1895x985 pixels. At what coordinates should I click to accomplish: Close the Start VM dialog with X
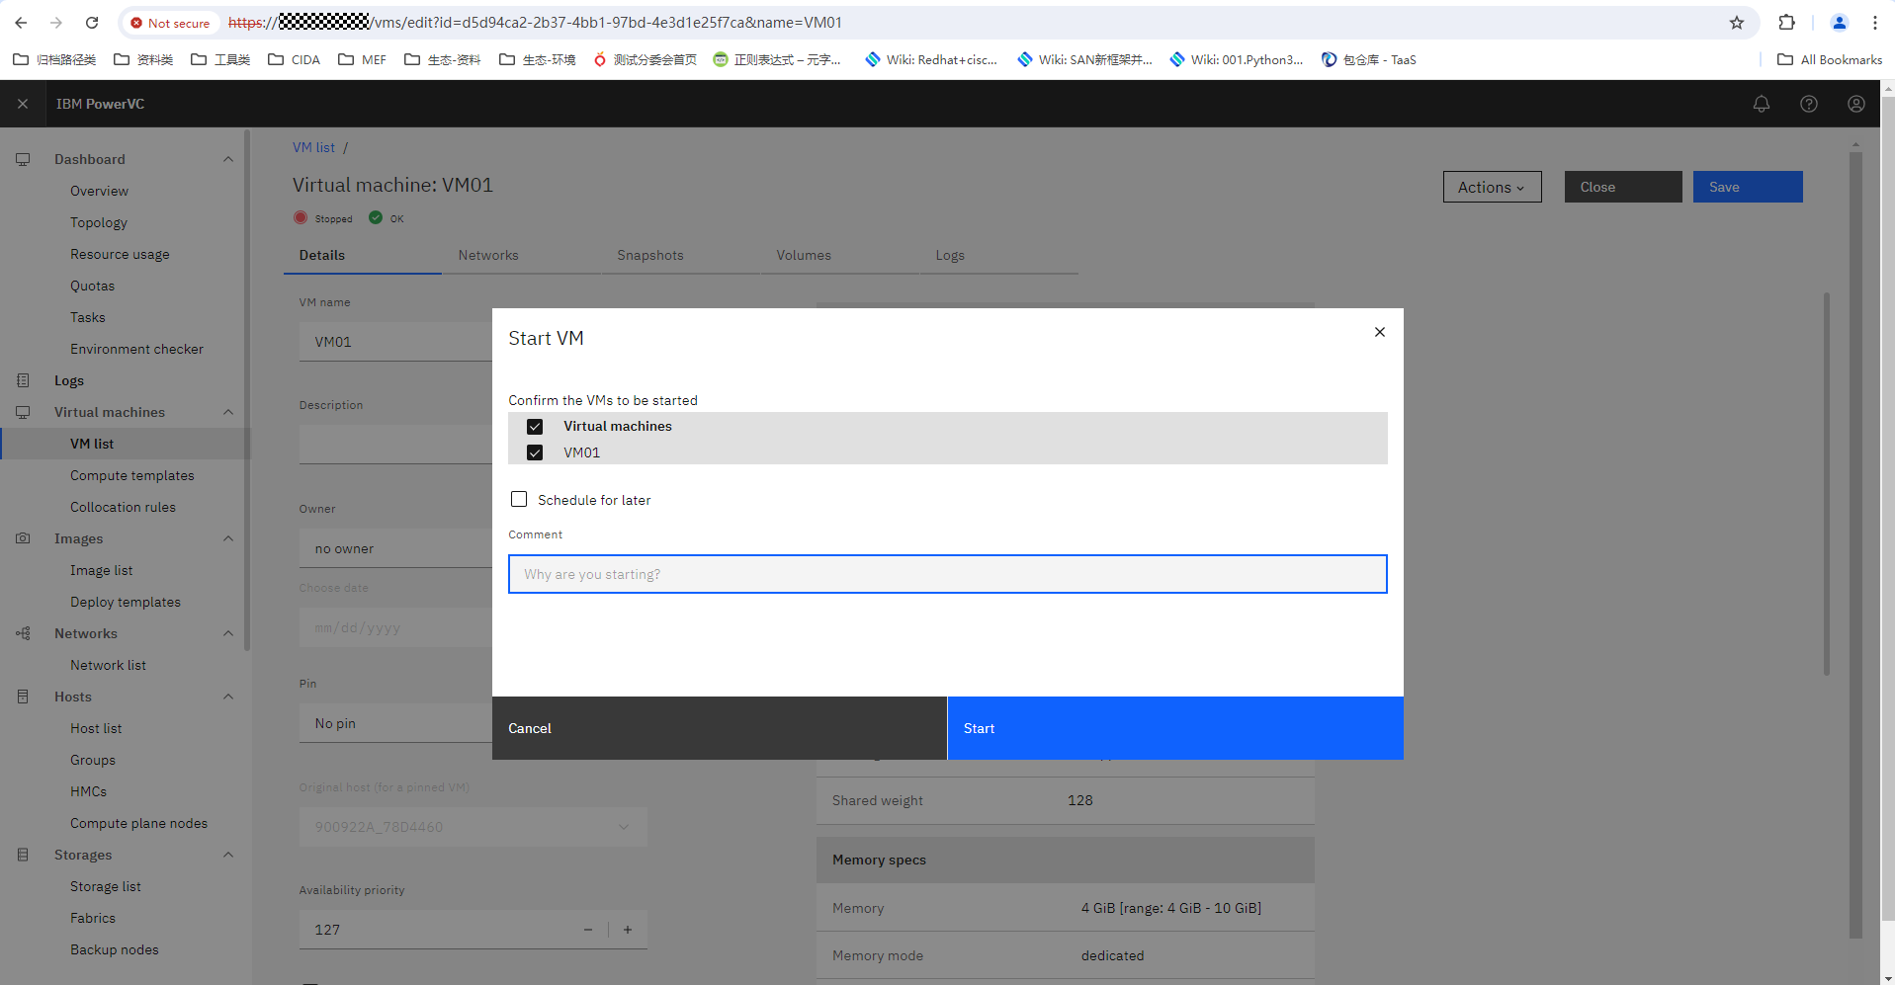1379,332
